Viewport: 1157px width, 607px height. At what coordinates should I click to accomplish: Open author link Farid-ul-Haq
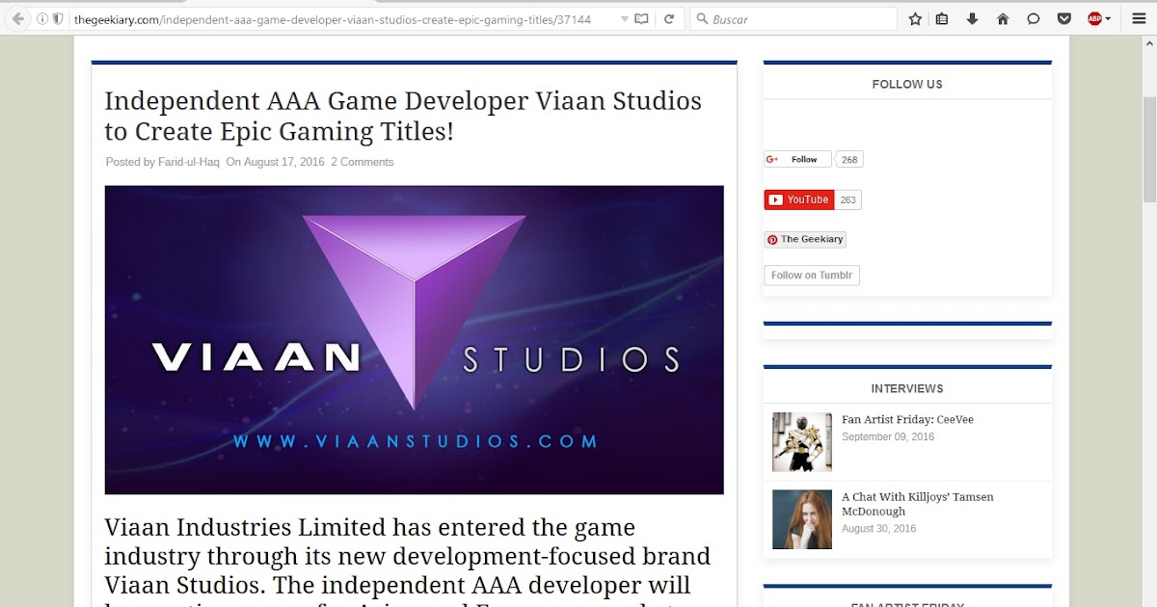(189, 162)
